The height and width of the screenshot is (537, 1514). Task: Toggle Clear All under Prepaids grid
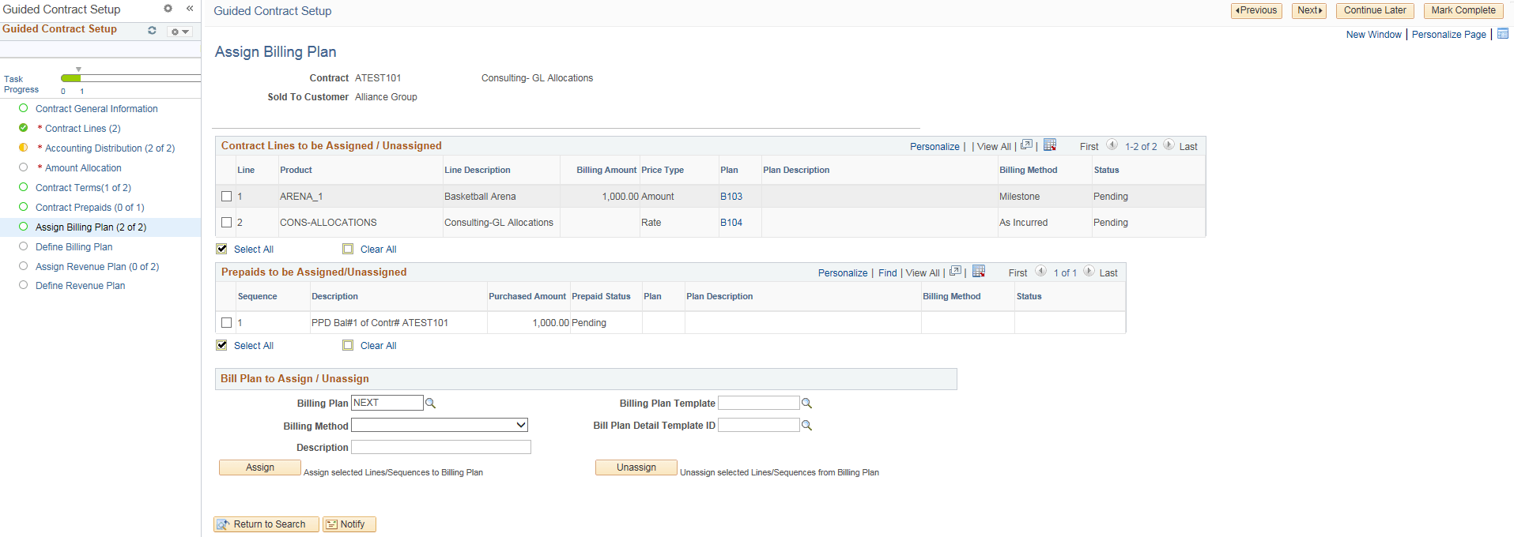point(348,345)
